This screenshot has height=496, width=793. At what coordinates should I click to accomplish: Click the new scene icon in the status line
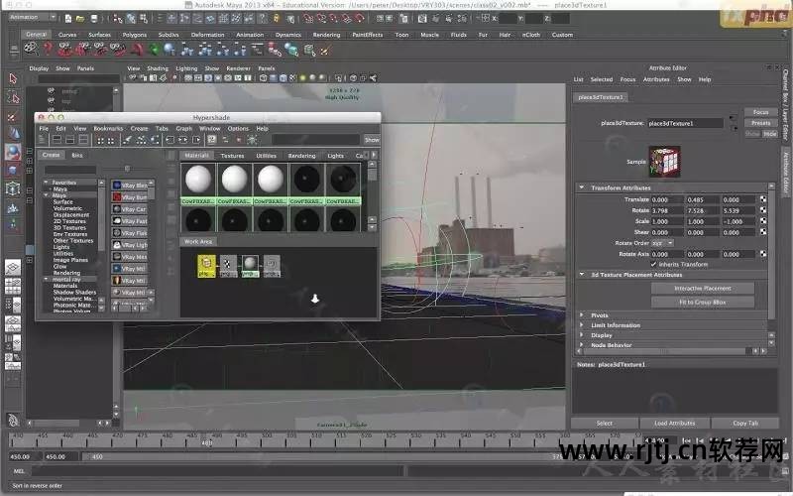67,19
